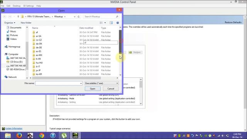Click the Open button
The width and height of the screenshot is (247, 139).
click(x=93, y=89)
